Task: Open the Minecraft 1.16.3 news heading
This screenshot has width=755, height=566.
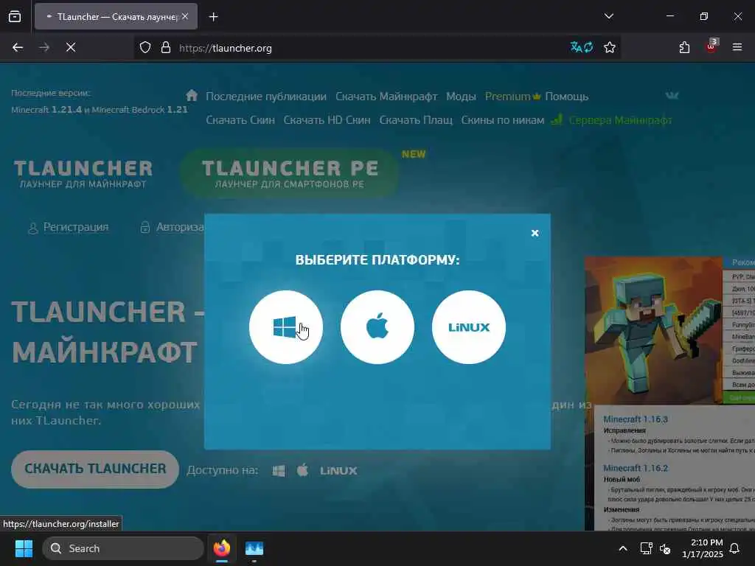Action: pyautogui.click(x=636, y=419)
